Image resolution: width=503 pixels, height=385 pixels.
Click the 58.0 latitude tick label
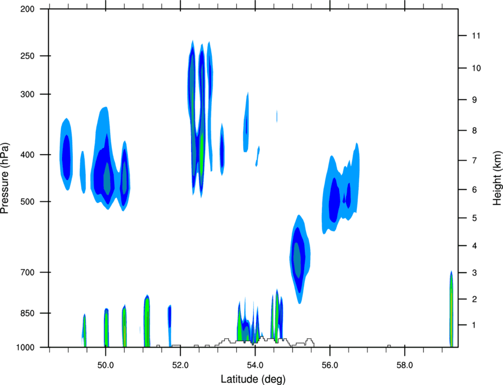pyautogui.click(x=405, y=365)
